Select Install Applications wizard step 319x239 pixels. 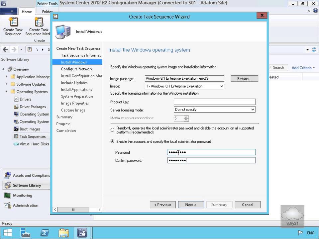(x=76, y=90)
